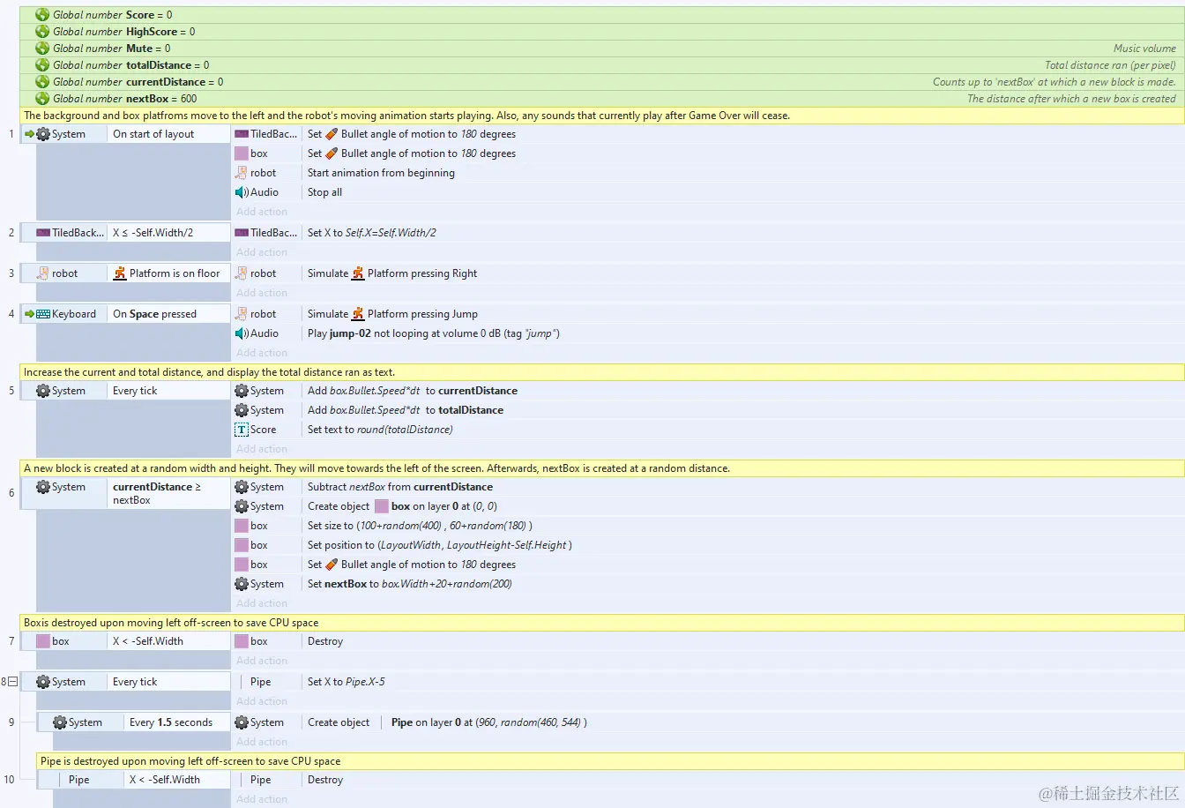
Task: Click the Stop all action text
Action: pos(324,192)
